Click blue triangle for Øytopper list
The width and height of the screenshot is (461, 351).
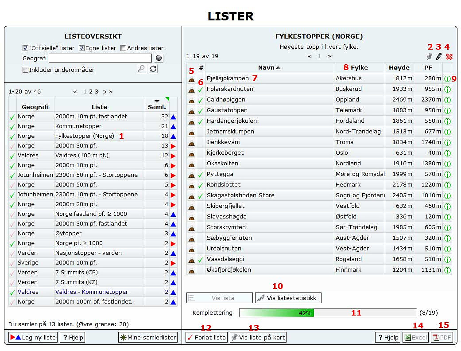point(173,234)
